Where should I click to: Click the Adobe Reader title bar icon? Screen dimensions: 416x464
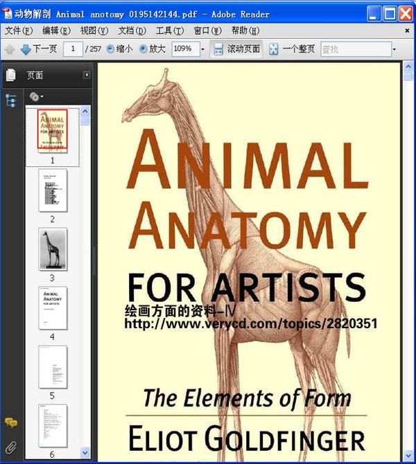click(x=6, y=14)
